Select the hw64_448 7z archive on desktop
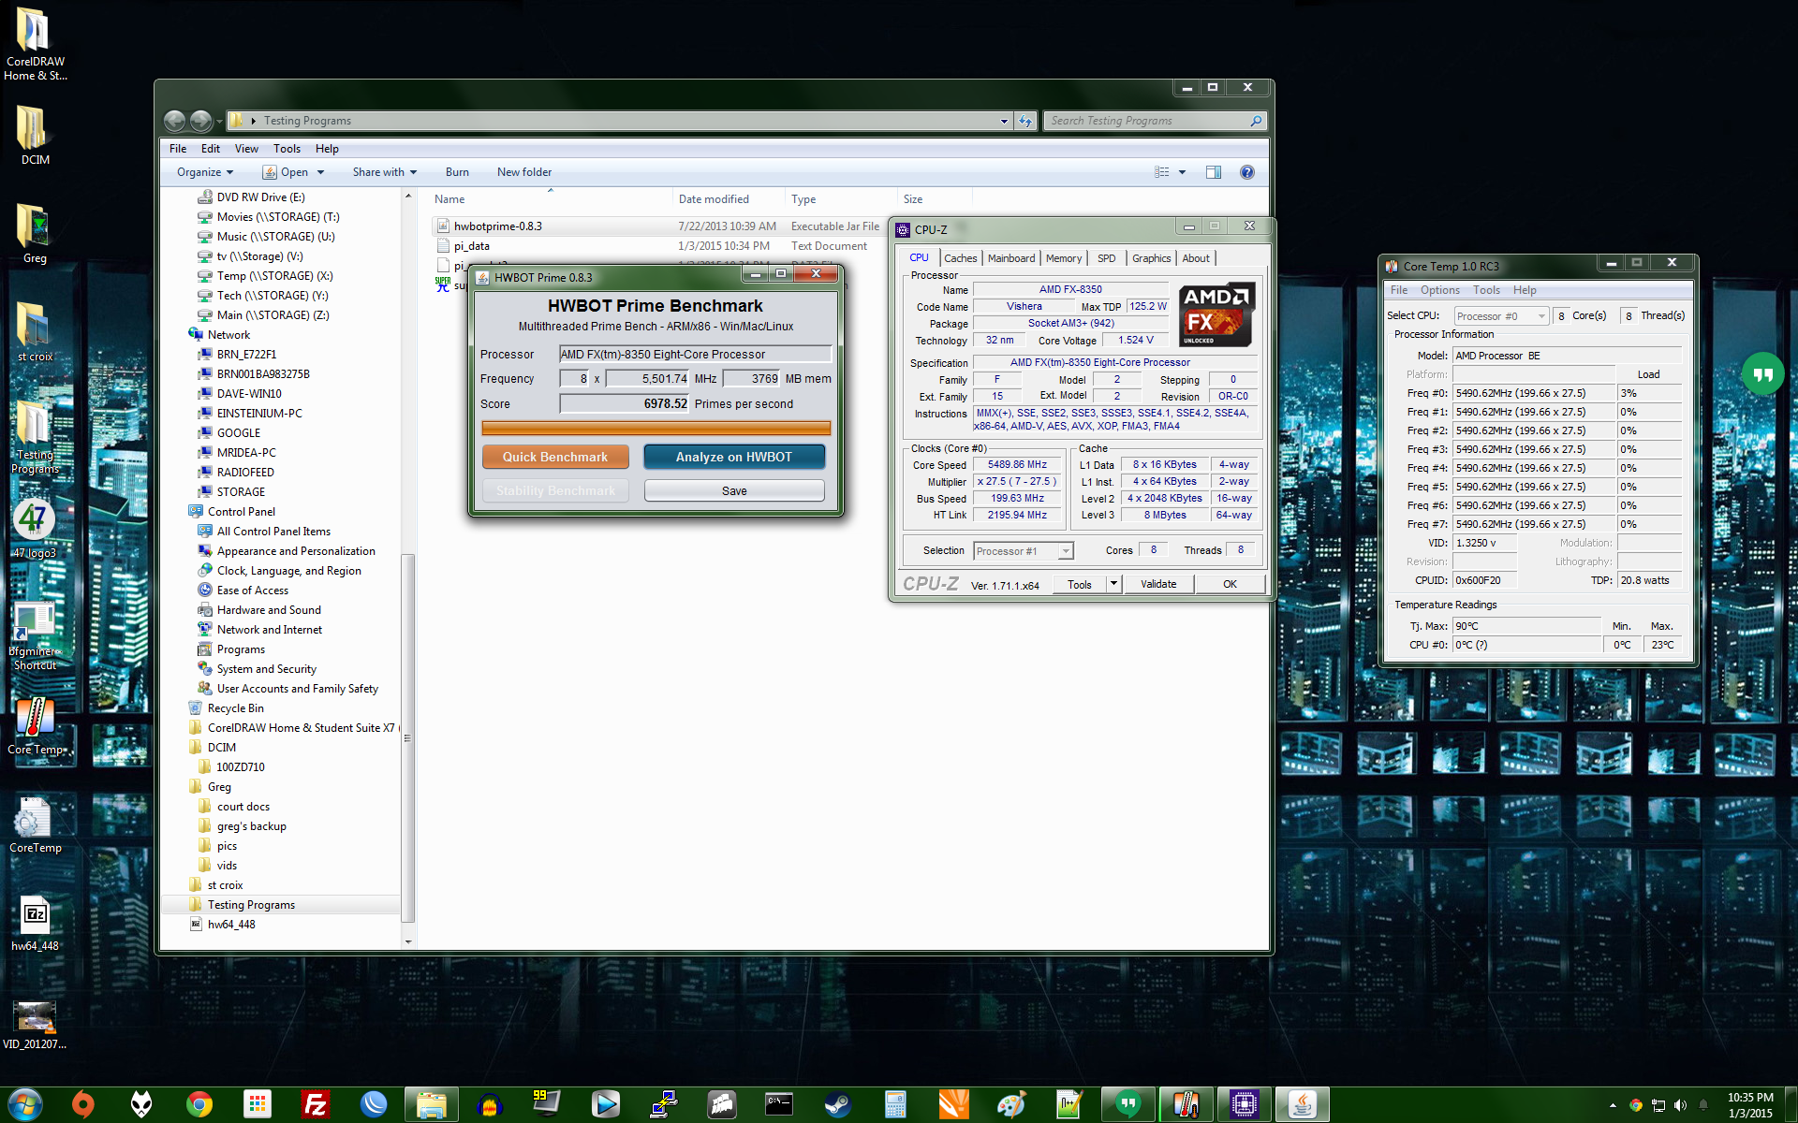 (x=35, y=923)
